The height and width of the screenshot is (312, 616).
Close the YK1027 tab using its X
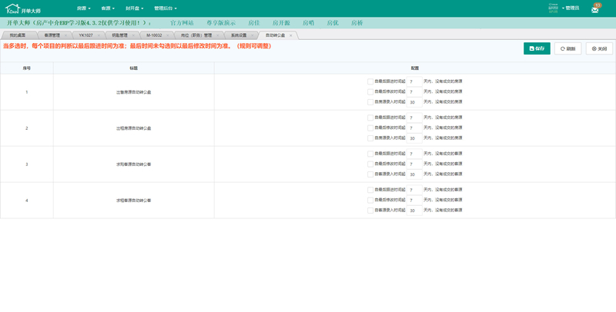coord(98,35)
